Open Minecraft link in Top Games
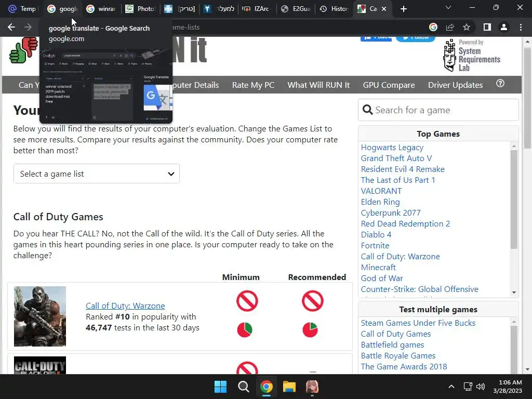Screen dimensions: 532x399 pos(378,268)
